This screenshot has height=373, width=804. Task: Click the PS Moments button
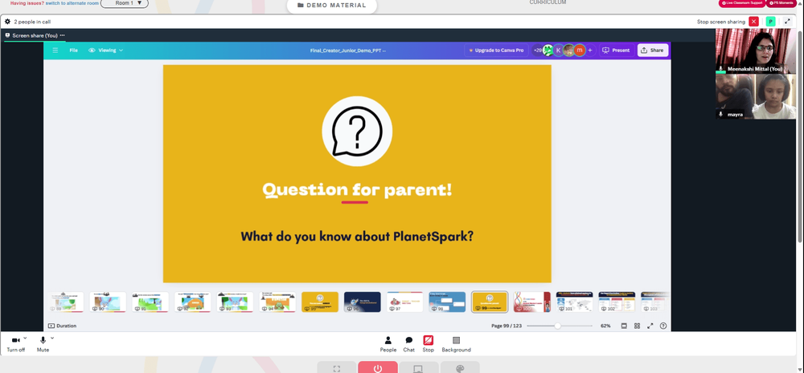pos(781,3)
